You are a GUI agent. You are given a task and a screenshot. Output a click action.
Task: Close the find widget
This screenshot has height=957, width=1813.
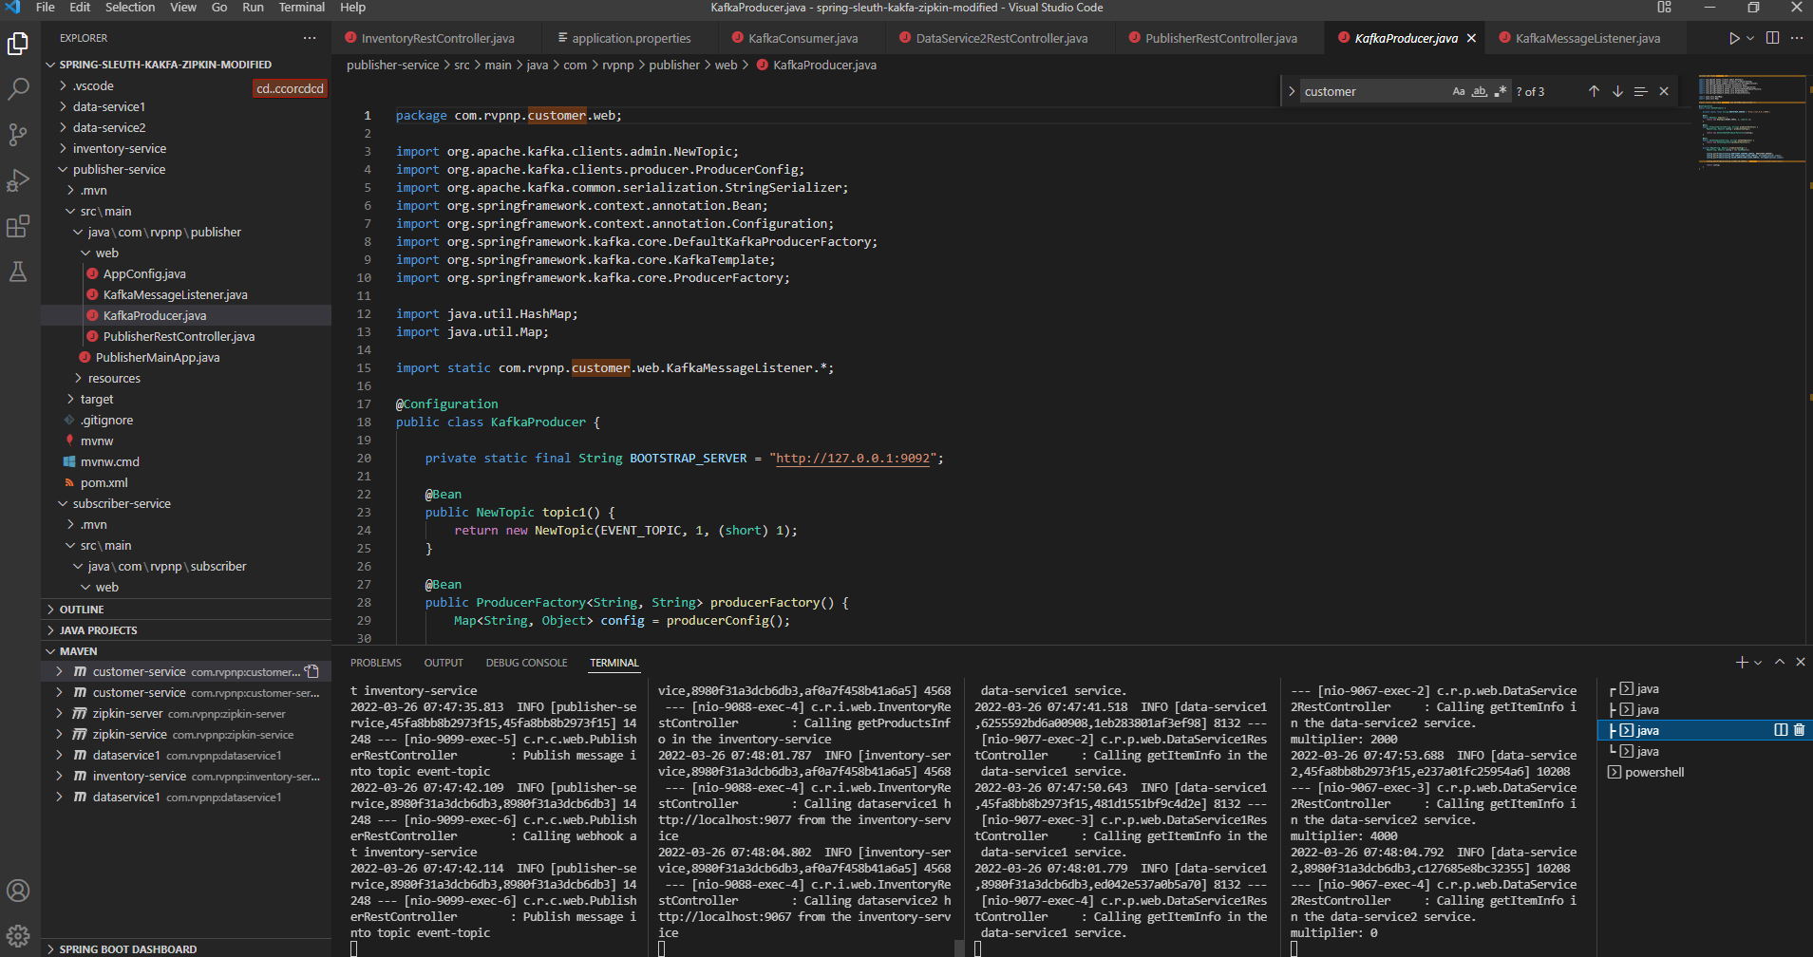click(1664, 91)
